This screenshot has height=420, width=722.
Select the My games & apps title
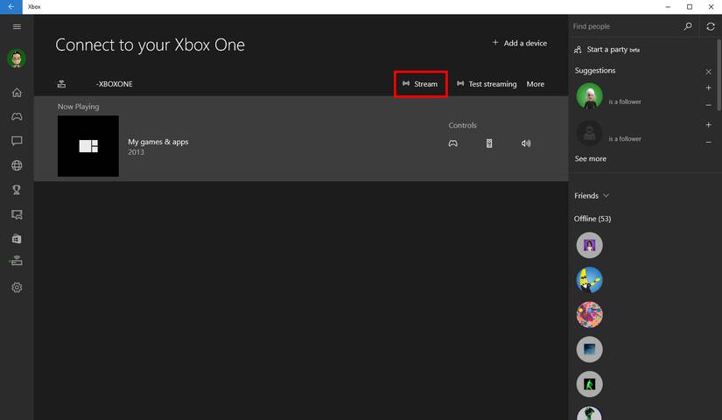[158, 142]
